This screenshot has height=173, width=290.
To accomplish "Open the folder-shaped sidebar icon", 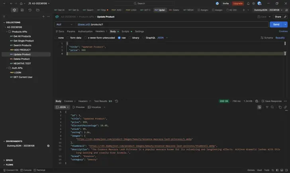I will 37,10.
